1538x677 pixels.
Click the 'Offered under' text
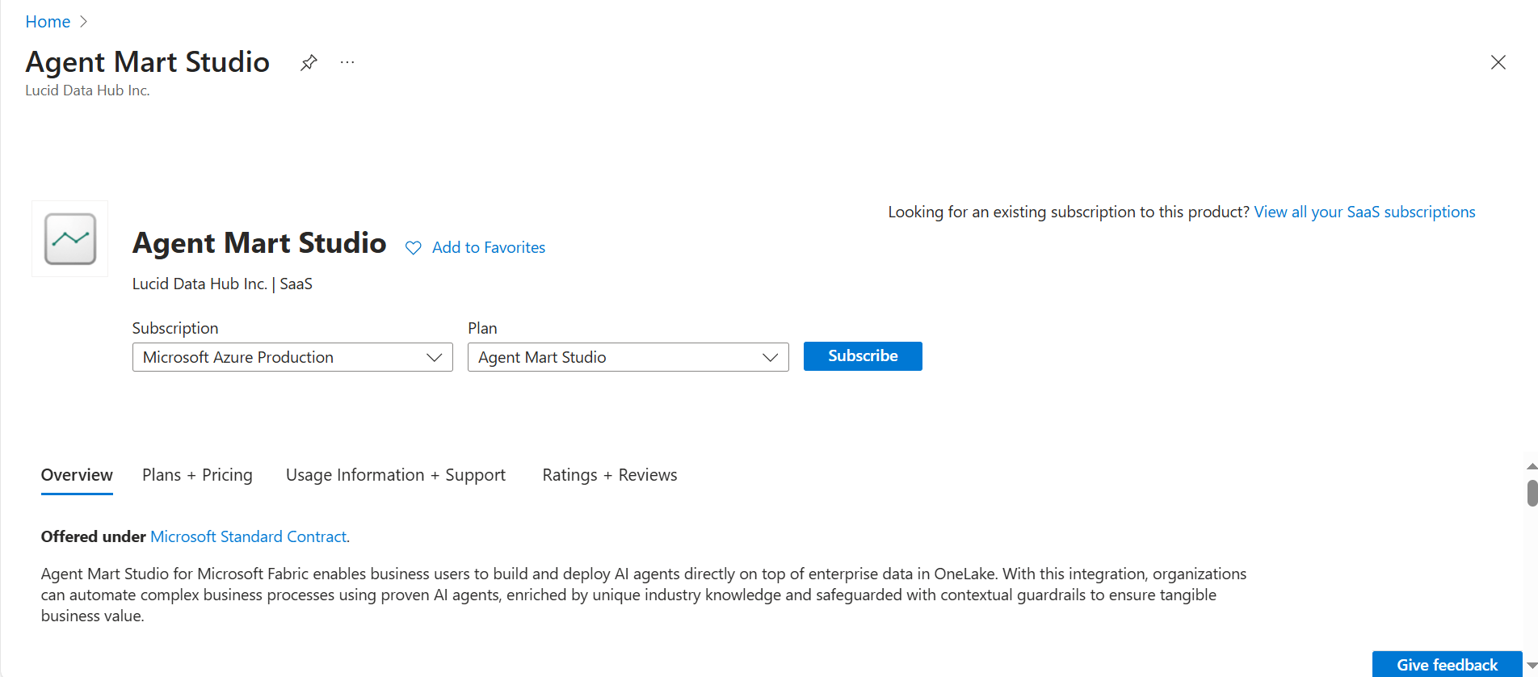tap(93, 536)
